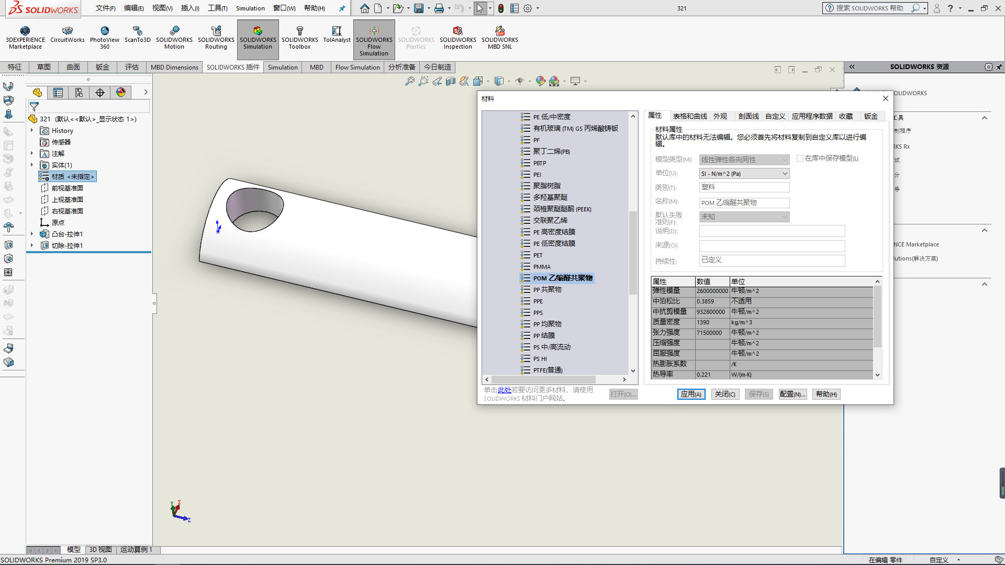Open the 工具(T) menu
Screen dimensions: 1005x565
point(217,8)
